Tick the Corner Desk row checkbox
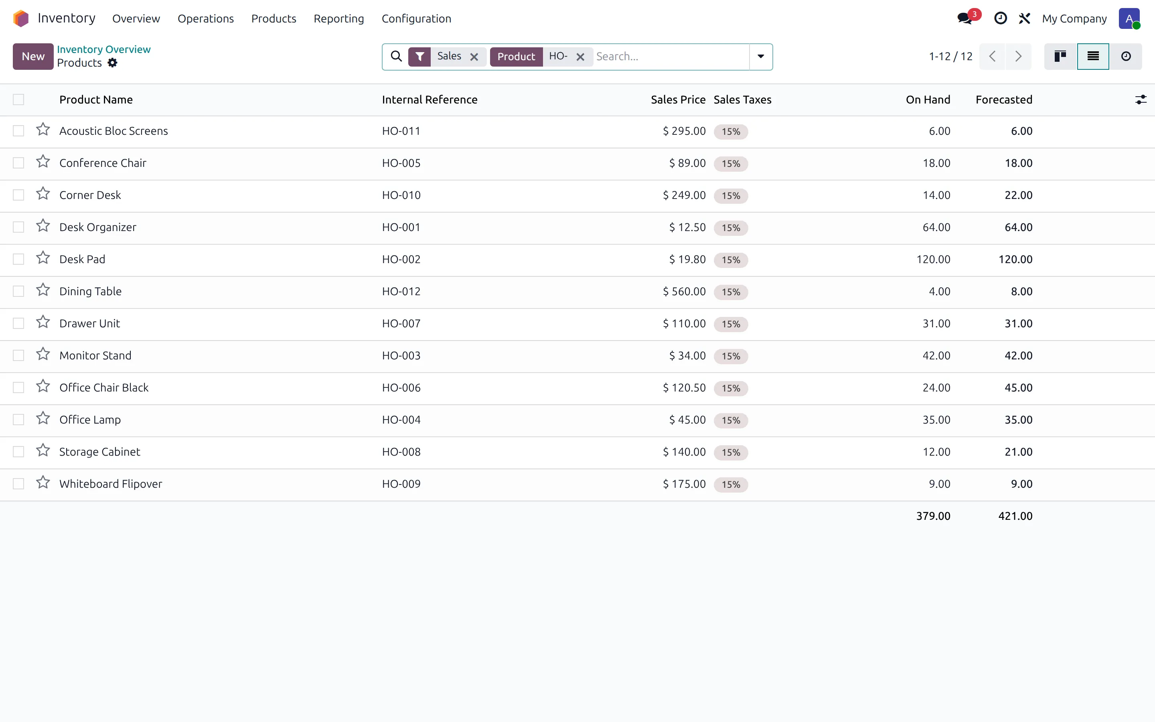This screenshot has width=1155, height=722. point(18,195)
